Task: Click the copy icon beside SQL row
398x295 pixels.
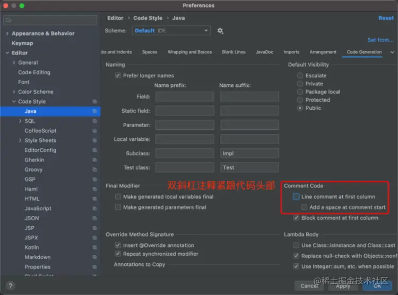Action: [x=94, y=121]
